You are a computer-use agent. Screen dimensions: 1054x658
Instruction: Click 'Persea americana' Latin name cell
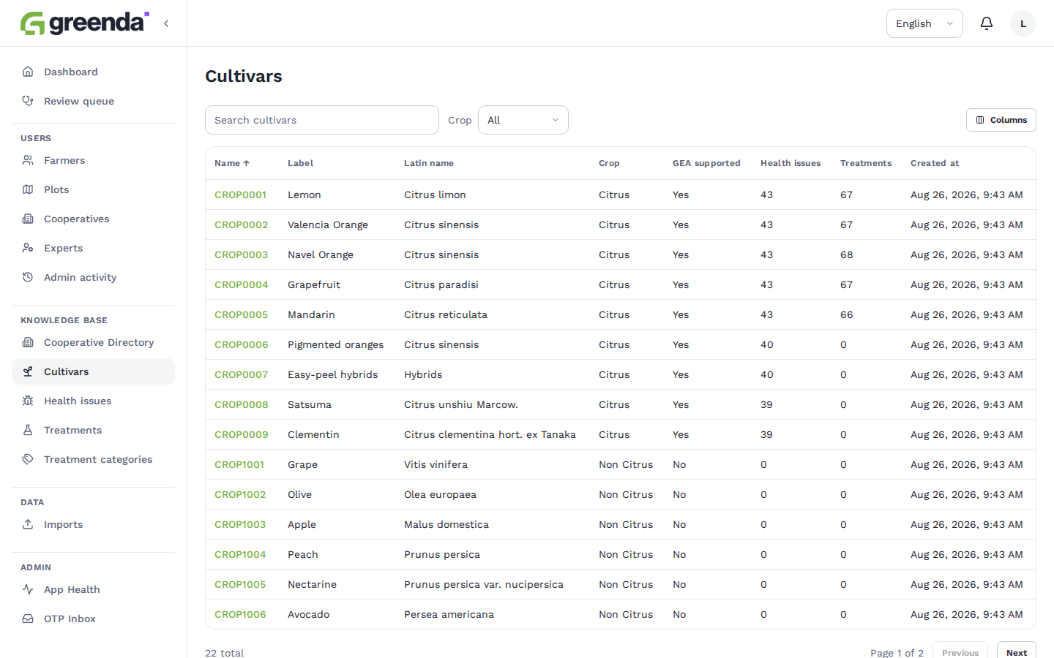449,614
